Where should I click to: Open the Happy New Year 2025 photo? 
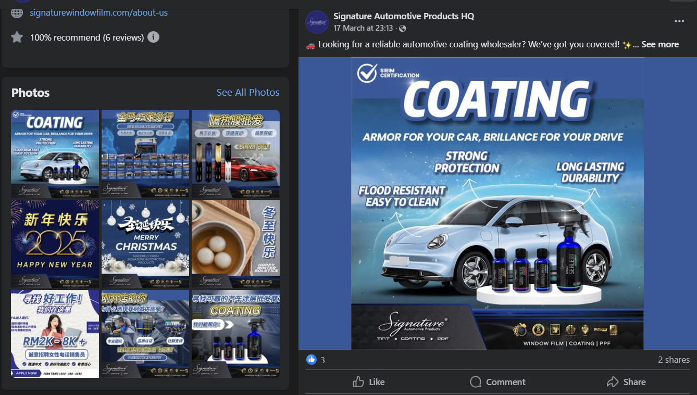tap(55, 244)
